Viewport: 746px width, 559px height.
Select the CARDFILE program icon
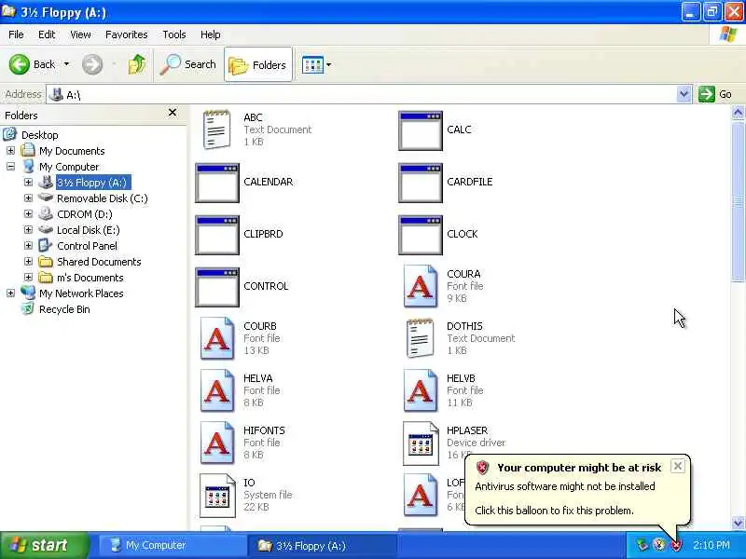(x=421, y=183)
